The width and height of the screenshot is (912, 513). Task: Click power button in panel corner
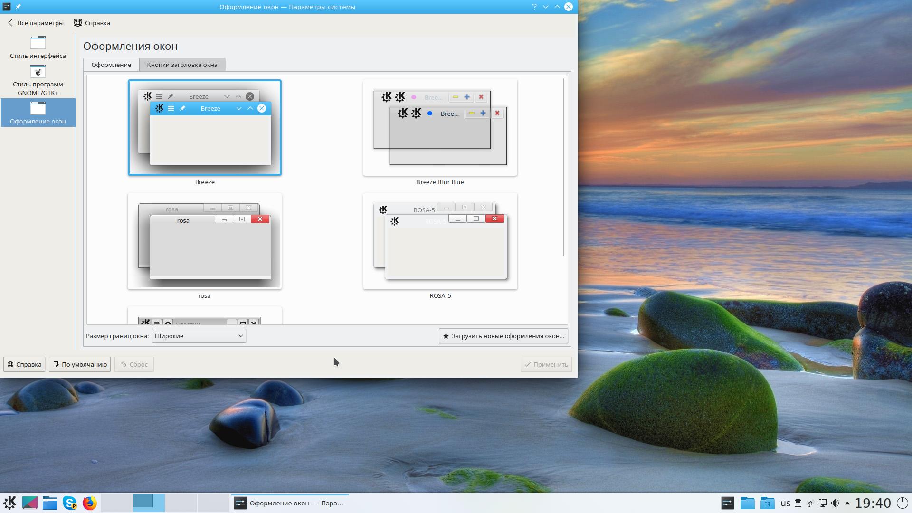[x=902, y=503]
